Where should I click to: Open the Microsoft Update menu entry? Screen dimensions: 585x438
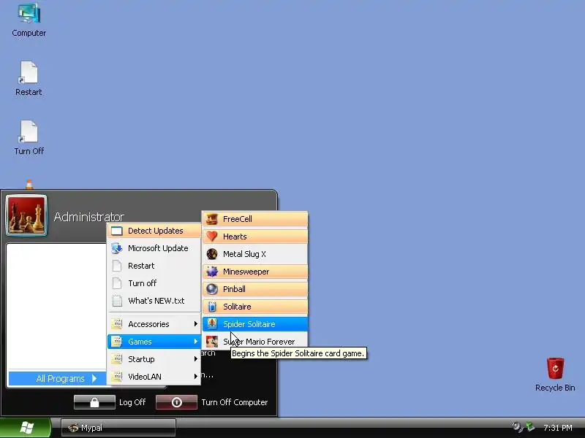click(x=154, y=248)
